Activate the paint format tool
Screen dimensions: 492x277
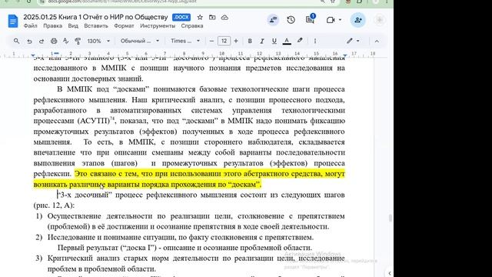pyautogui.click(x=78, y=41)
